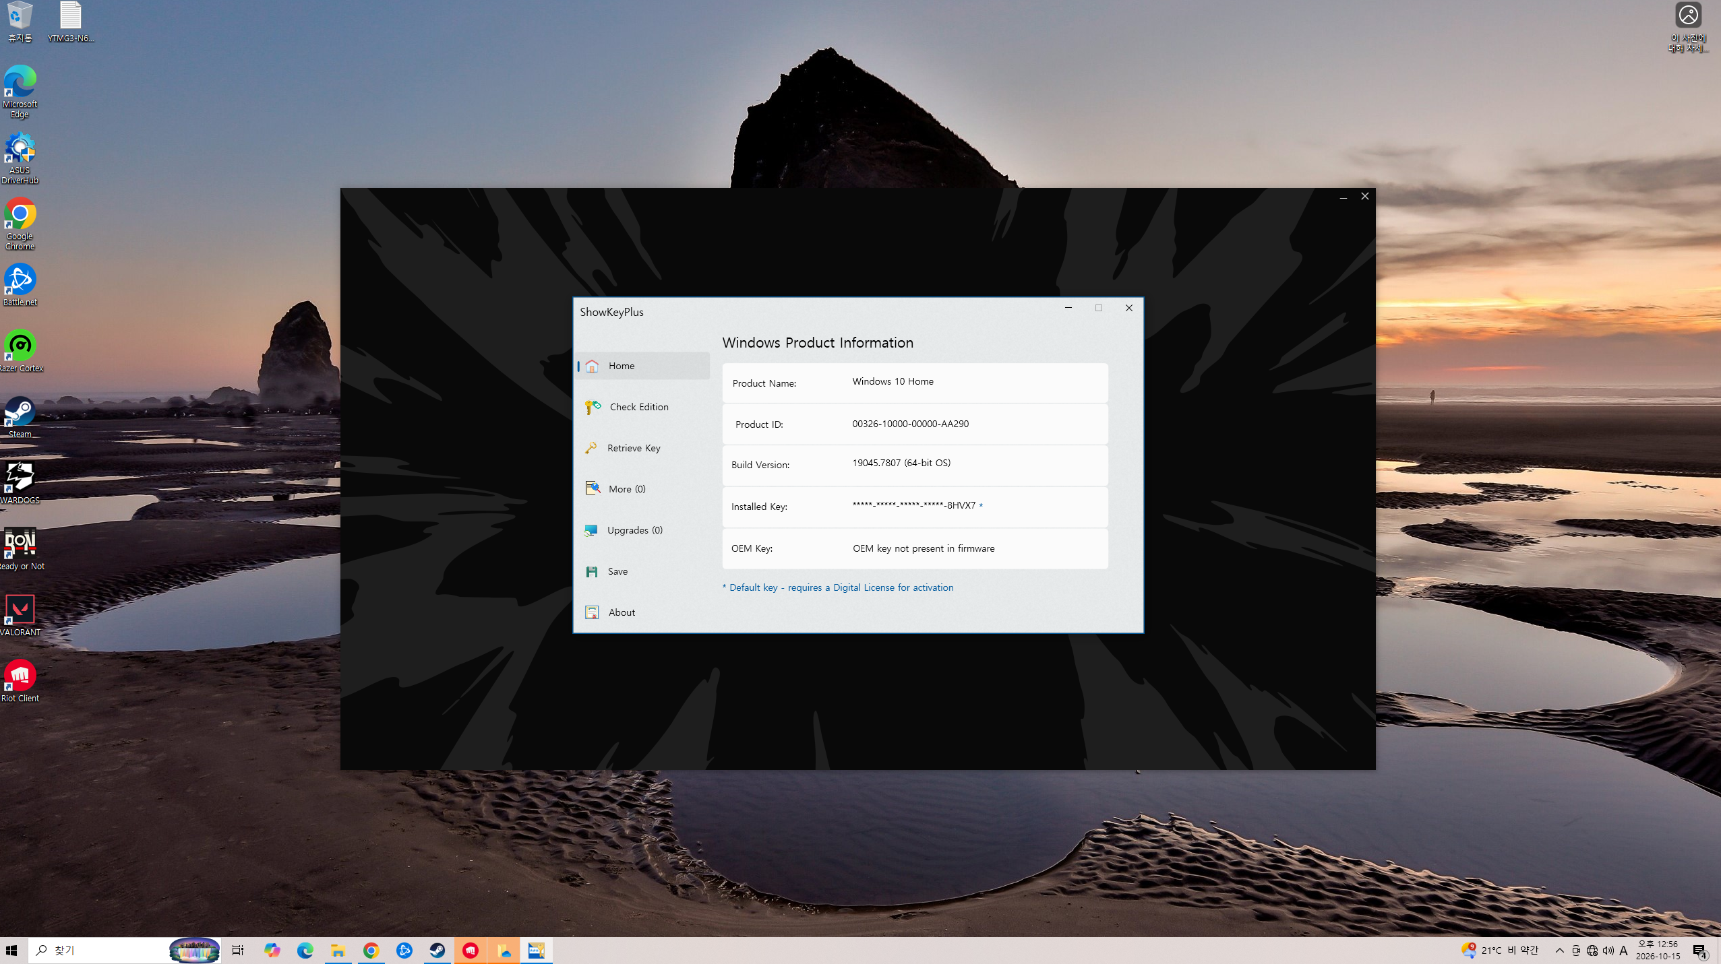Click the golden key icon beside Retrieve Key
1721x964 pixels.
[591, 448]
